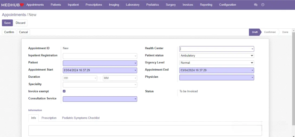The width and height of the screenshot is (295, 137).
Task: Open the Surgery menu
Action: [x=171, y=5]
